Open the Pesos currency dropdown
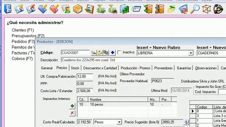This screenshot has width=226, height=127. (119, 122)
